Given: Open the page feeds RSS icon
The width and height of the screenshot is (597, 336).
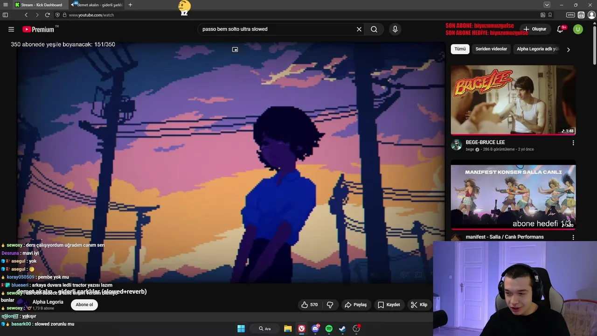Looking at the screenshot, I should pyautogui.click(x=542, y=15).
